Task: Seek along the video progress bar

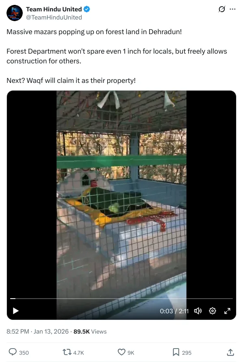Action: click(121, 299)
